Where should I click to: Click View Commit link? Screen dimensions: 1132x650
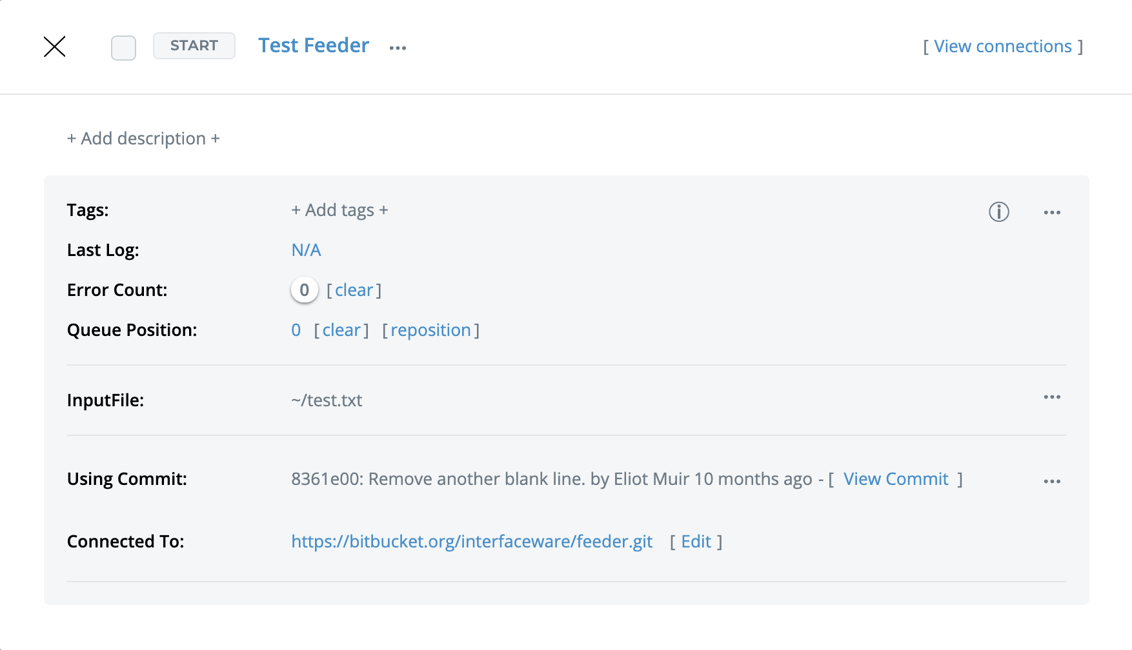point(895,479)
